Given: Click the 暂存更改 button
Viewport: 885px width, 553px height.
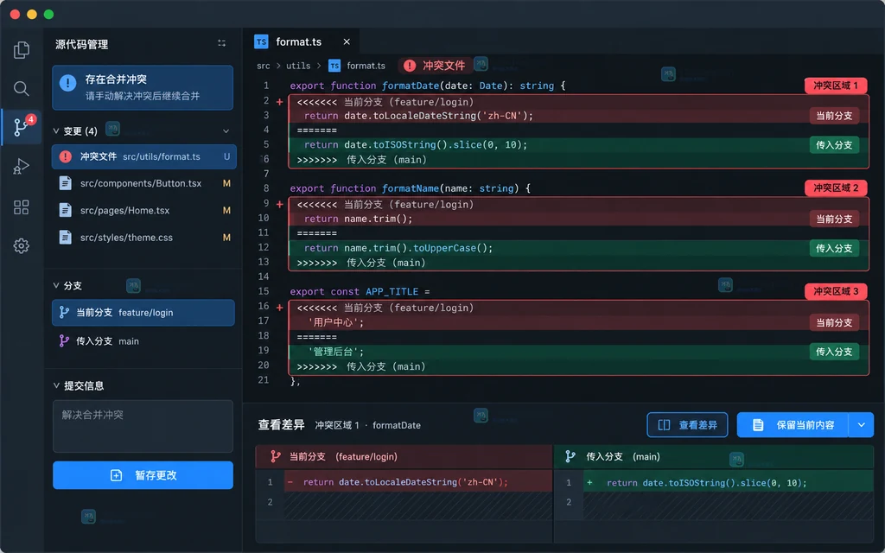Looking at the screenshot, I should (143, 475).
